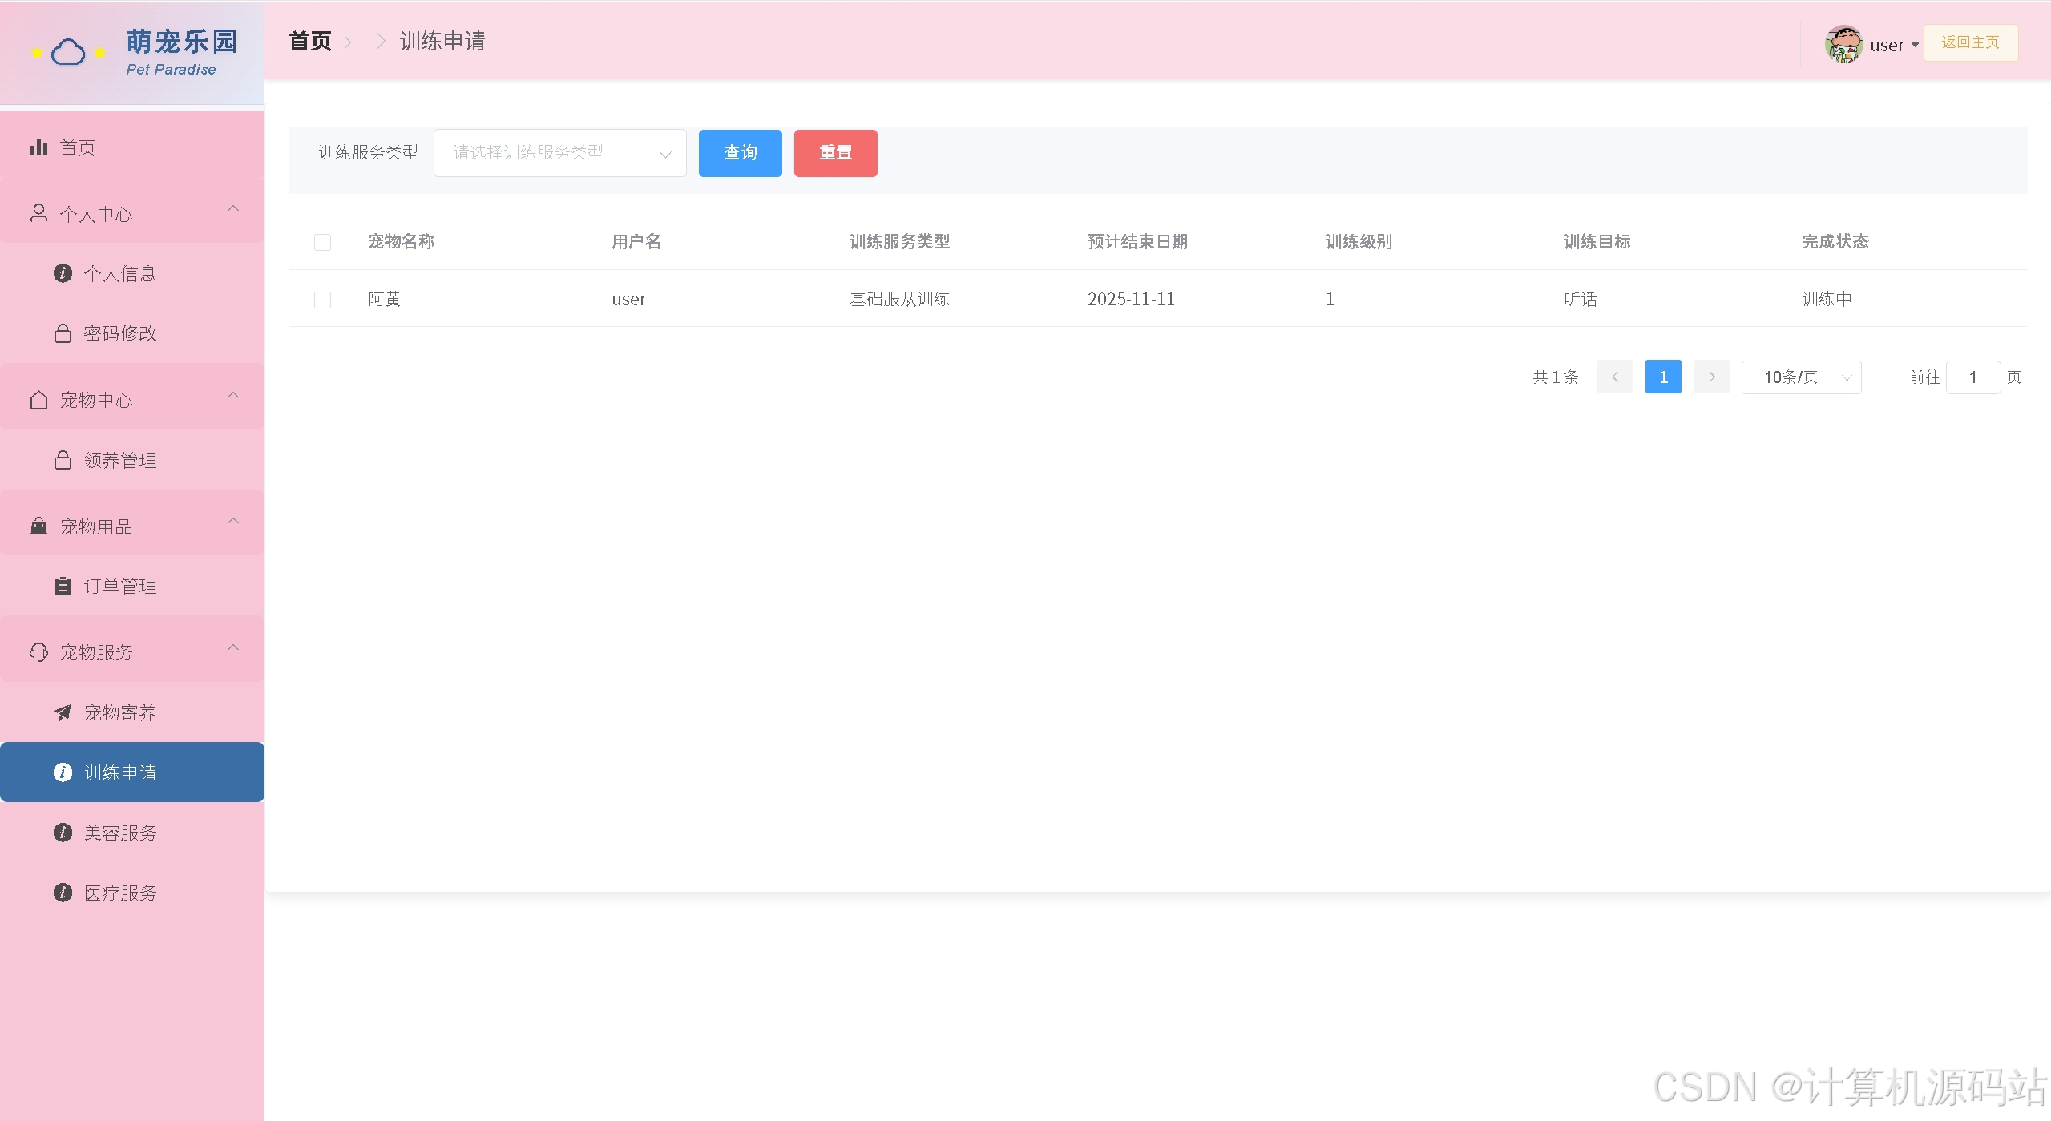Tick the checkbox for the 阿黄 row
Viewport: 2051px width, 1121px height.
(x=322, y=300)
